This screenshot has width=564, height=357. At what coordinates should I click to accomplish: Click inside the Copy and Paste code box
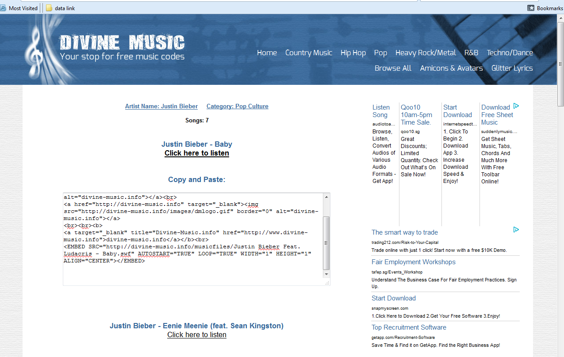pyautogui.click(x=193, y=239)
